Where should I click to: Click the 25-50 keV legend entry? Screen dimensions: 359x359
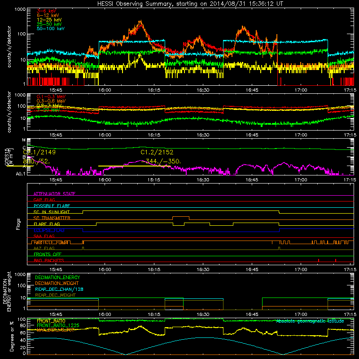tap(49, 24)
